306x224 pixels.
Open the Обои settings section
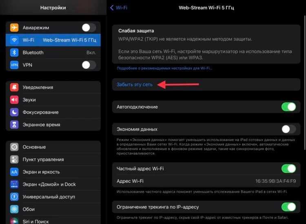tap(53, 209)
